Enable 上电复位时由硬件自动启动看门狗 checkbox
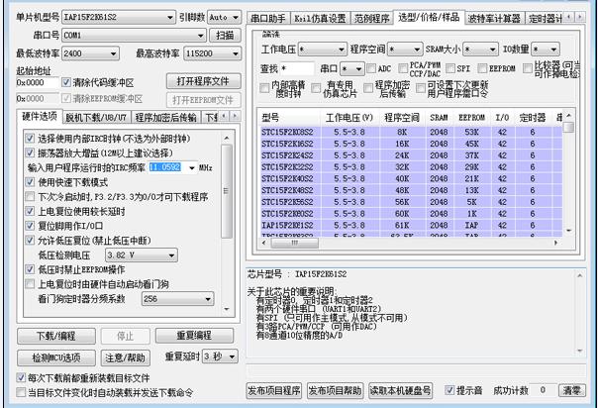This screenshot has width=598, height=408. pyautogui.click(x=30, y=283)
